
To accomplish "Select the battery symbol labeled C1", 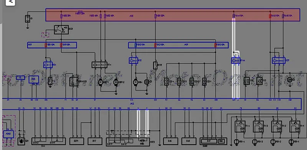I will pyautogui.click(x=28, y=19).
